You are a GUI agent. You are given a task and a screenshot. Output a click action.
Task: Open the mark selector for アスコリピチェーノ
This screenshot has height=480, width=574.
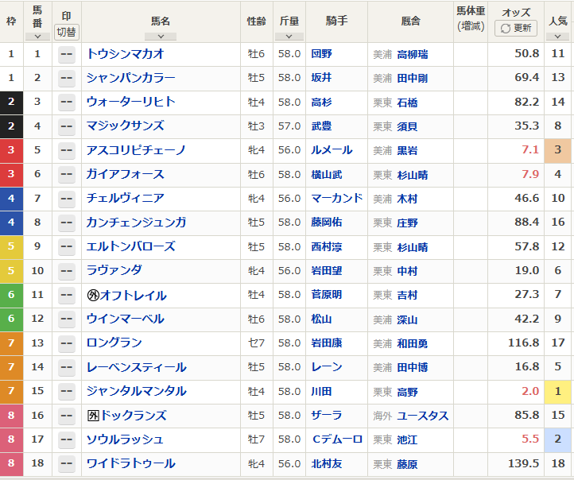67,150
